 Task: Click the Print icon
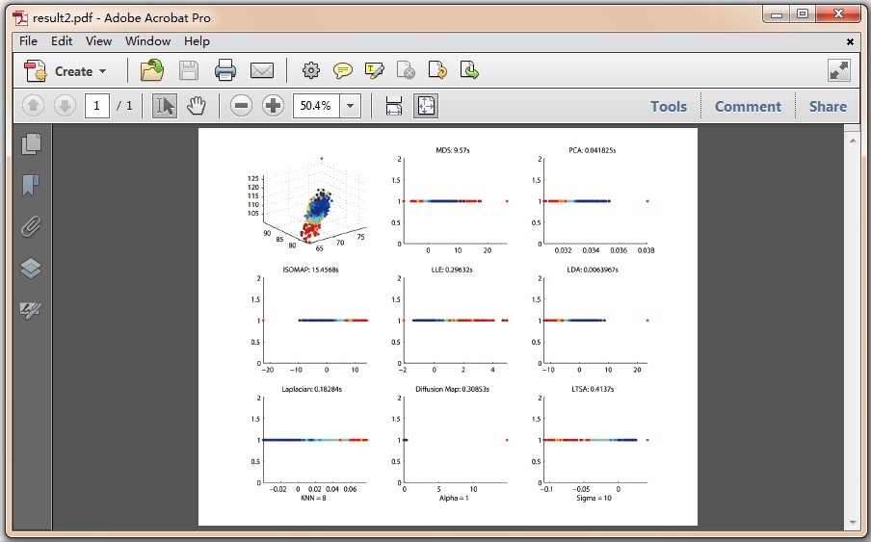[x=225, y=70]
